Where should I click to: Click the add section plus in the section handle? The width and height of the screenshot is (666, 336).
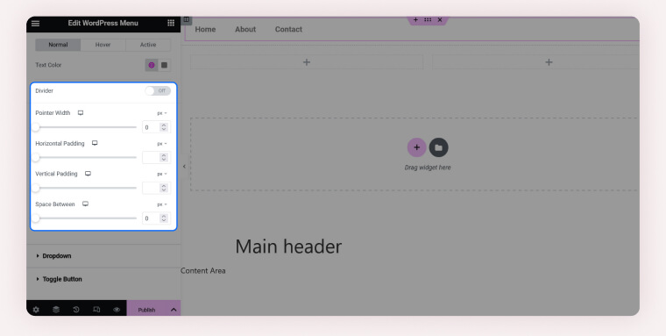tap(416, 19)
